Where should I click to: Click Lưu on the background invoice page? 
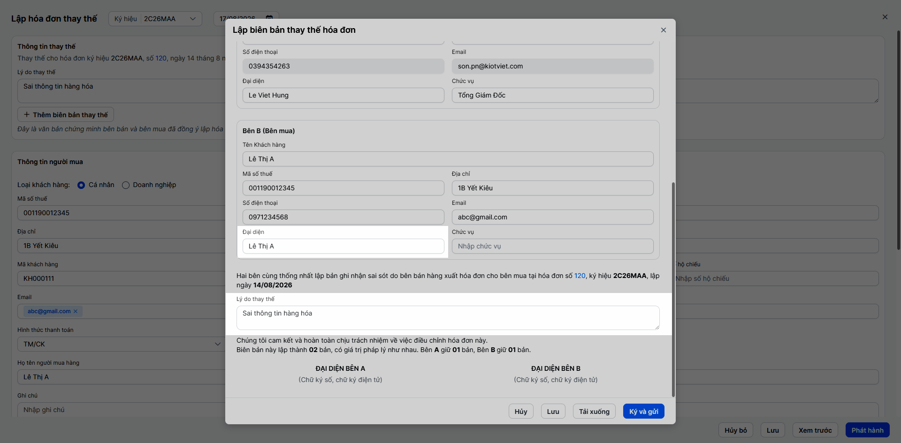[773, 430]
